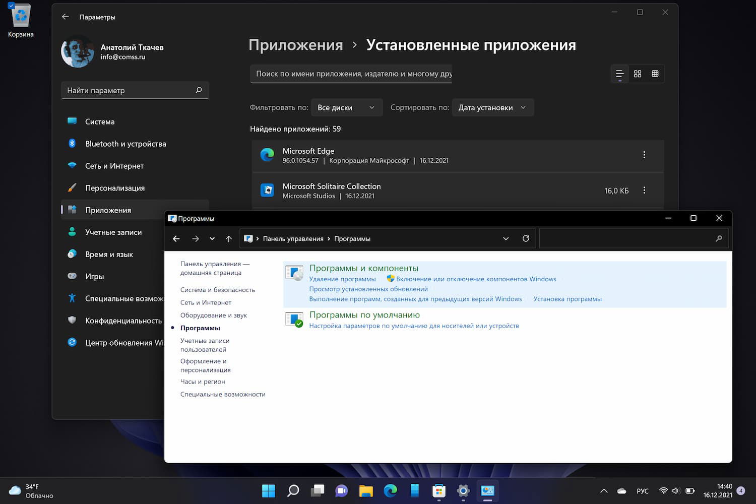756x504 pixels.
Task: Open Система и безопасность category
Action: point(218,290)
